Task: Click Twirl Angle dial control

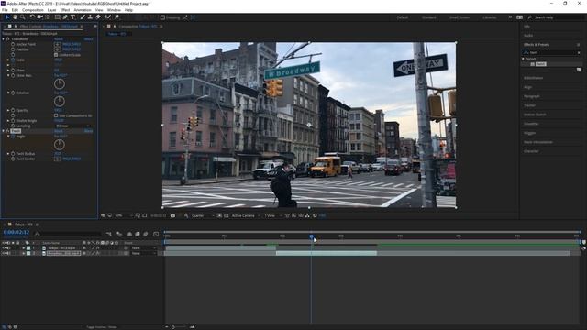Action: (59, 145)
